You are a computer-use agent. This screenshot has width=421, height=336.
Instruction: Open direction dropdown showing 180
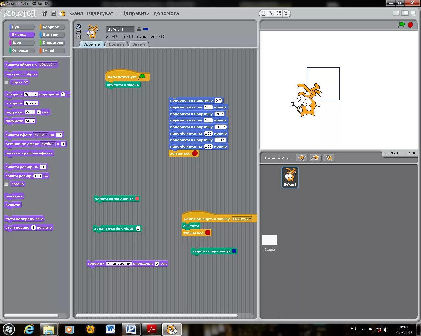(x=221, y=127)
